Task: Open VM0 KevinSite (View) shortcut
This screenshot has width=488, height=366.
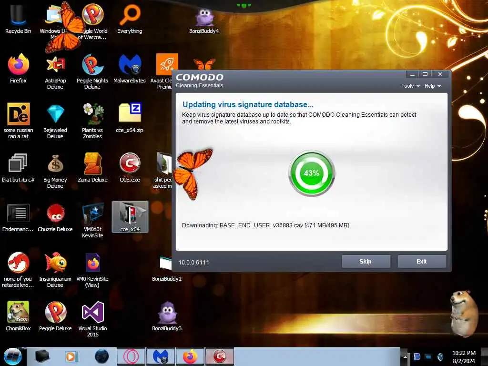Action: click(92, 270)
